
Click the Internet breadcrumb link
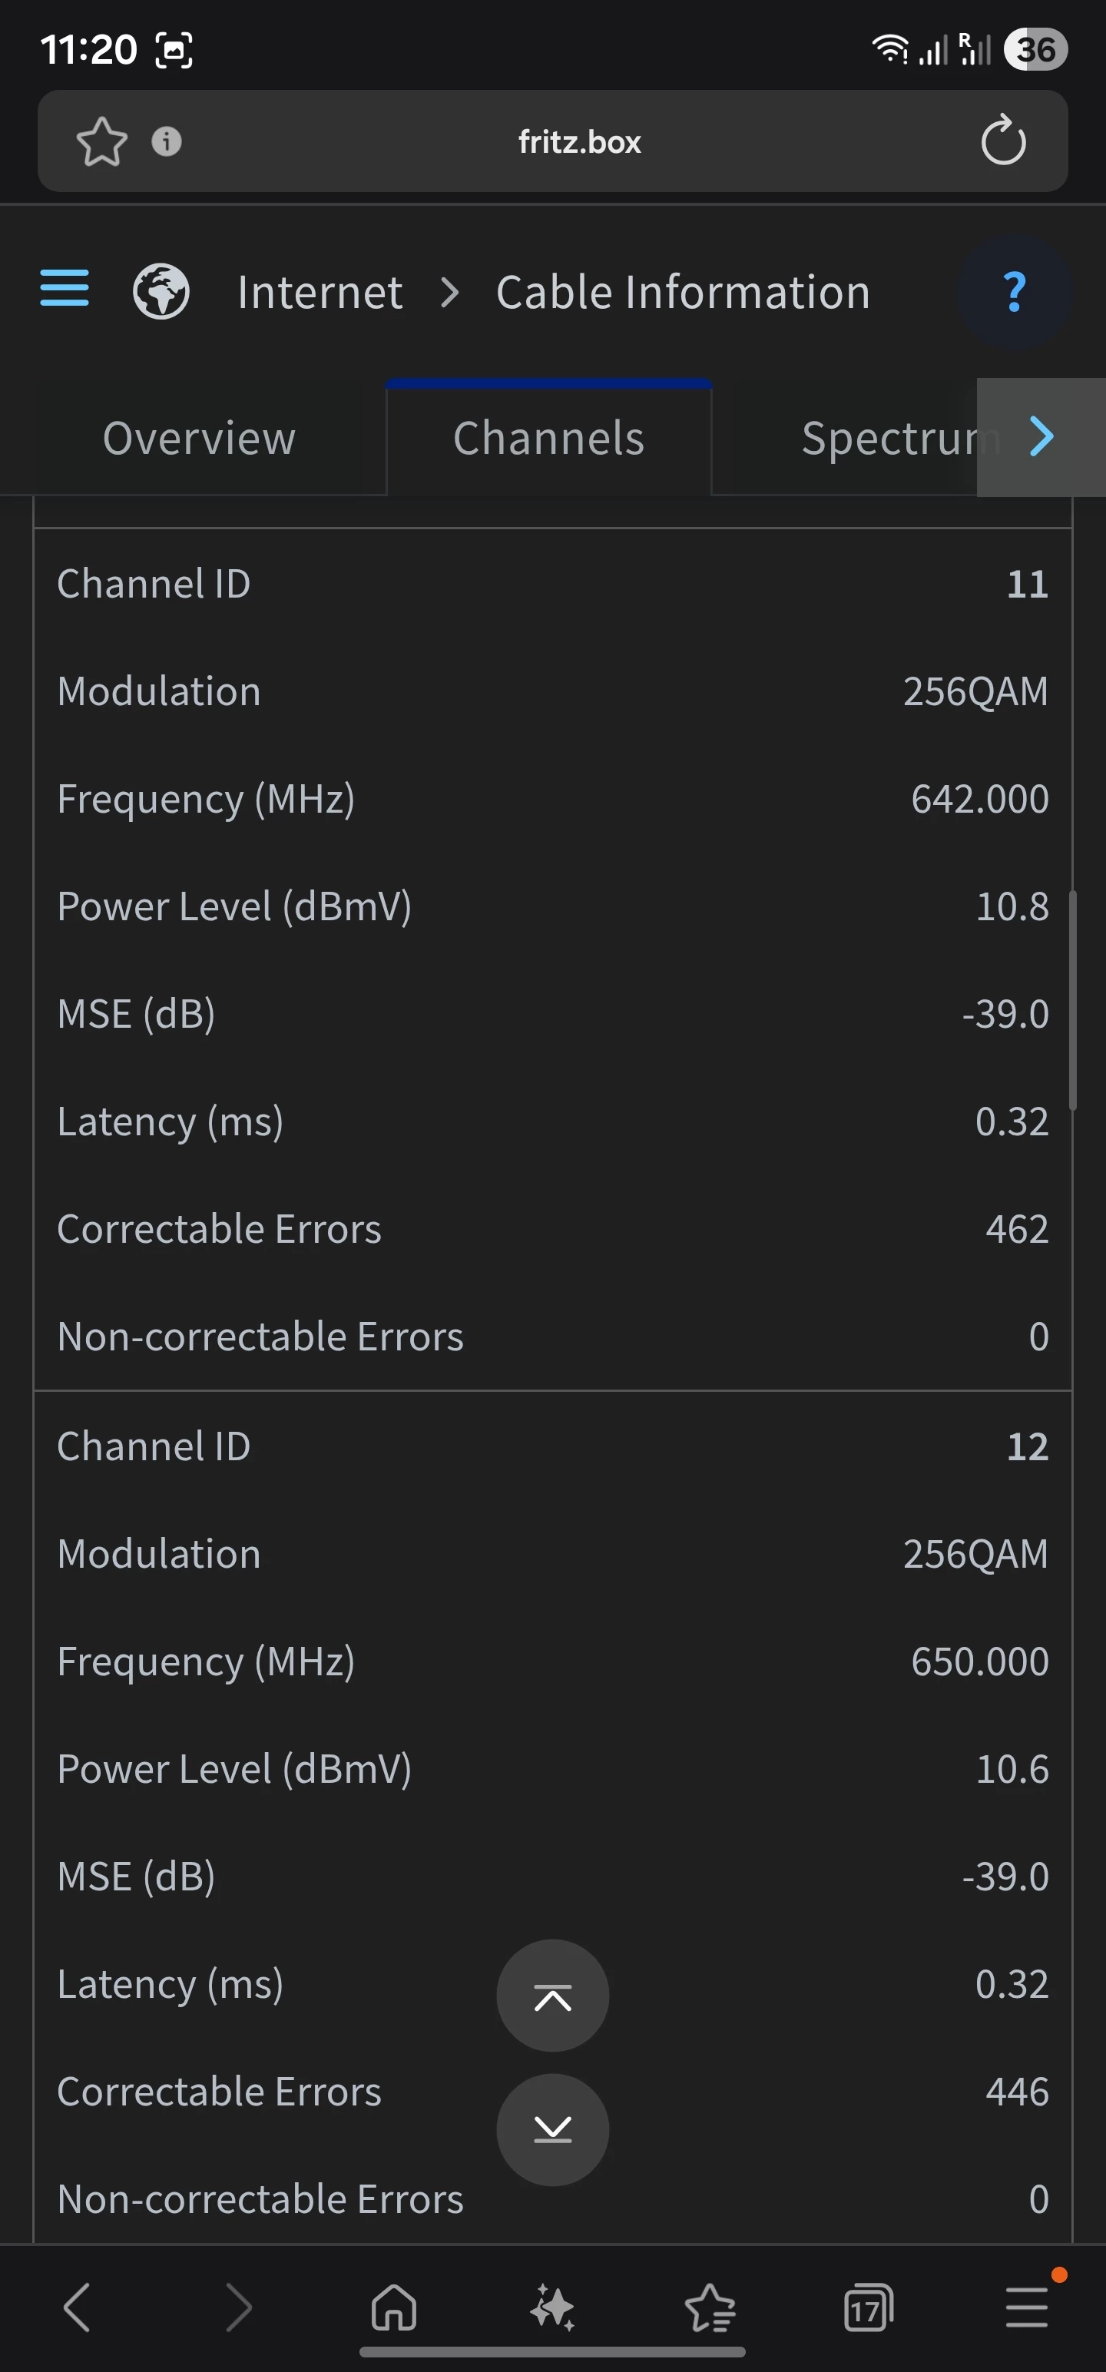pos(320,293)
